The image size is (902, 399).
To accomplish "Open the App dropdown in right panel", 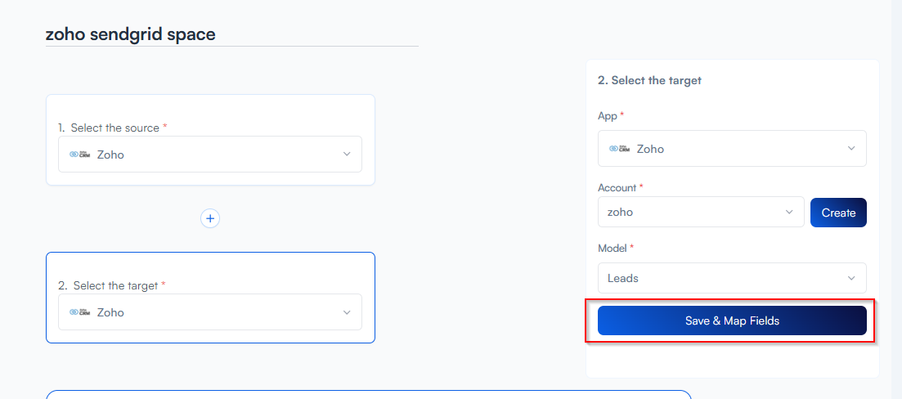I will (731, 149).
